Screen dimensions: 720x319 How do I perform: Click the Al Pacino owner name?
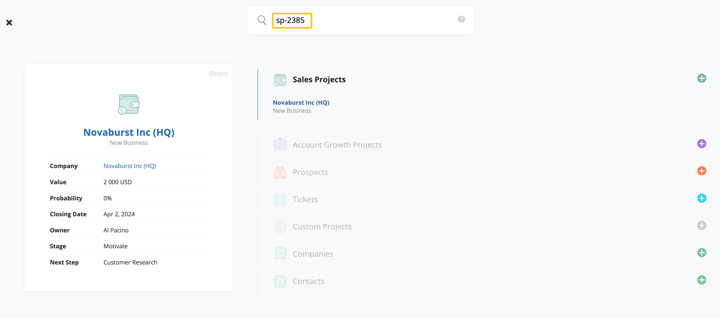tap(116, 230)
